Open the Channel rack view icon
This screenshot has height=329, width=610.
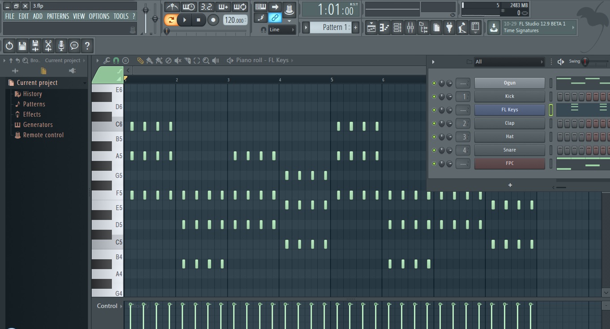coord(397,28)
